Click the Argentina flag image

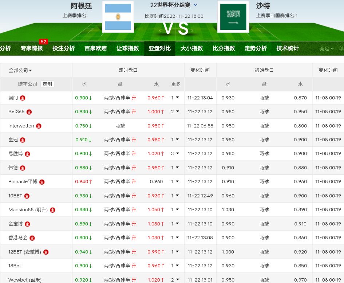pyautogui.click(x=118, y=17)
